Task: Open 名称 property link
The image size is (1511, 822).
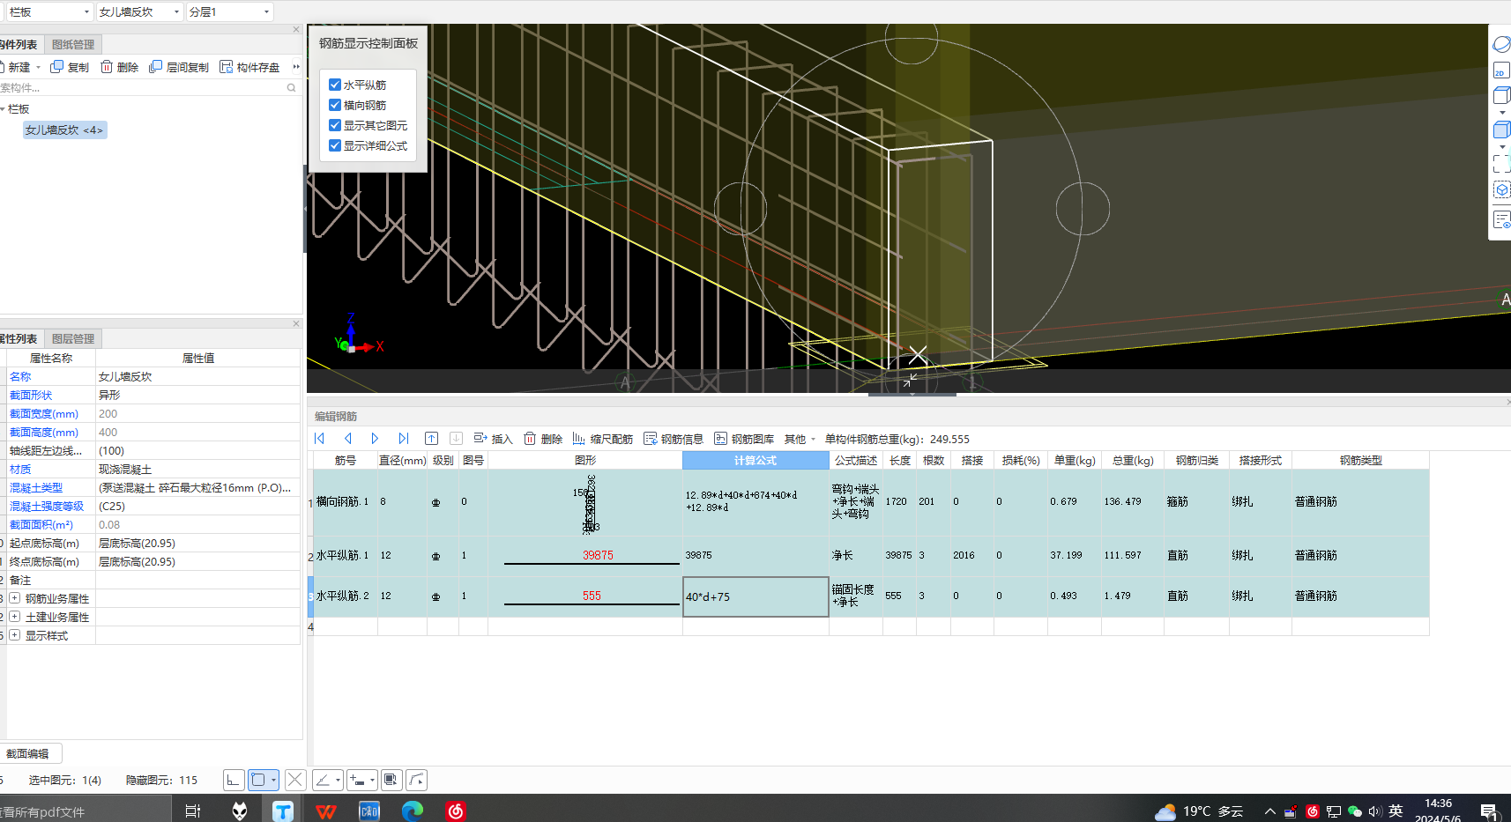Action: point(20,376)
